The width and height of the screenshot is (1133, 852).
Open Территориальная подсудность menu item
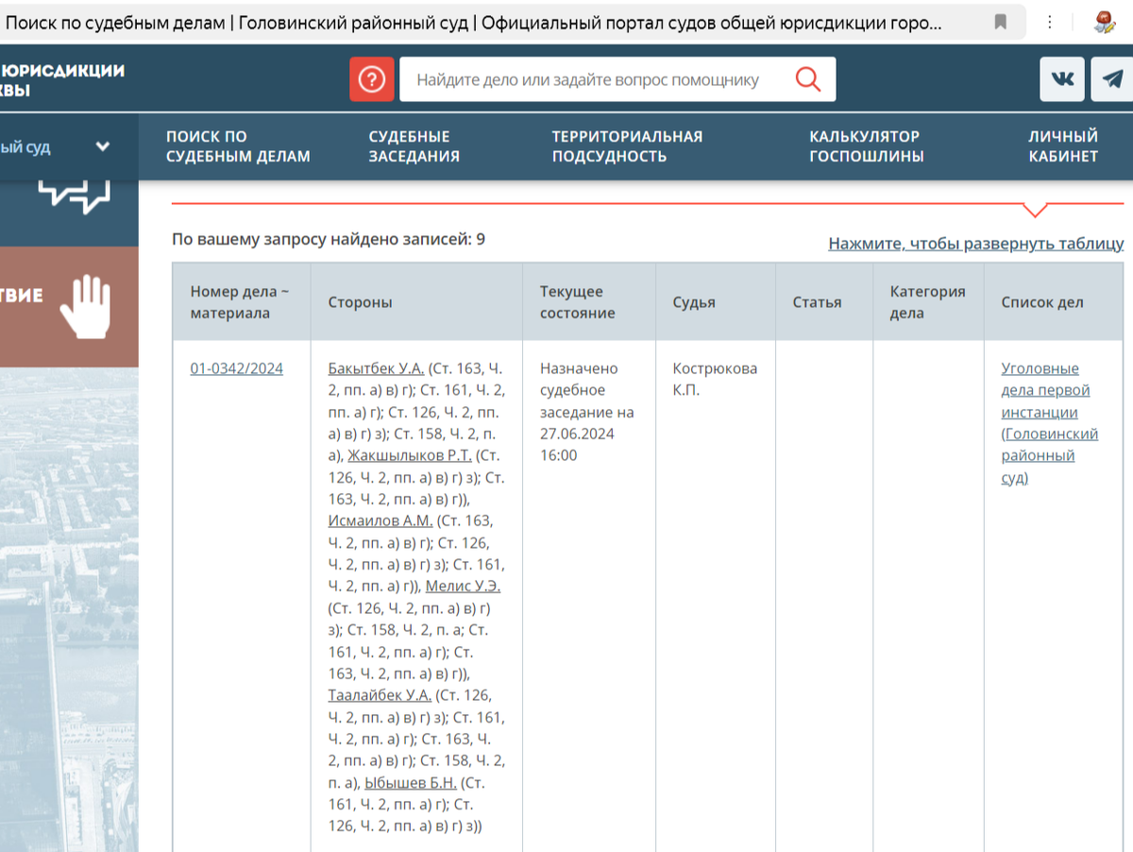627,146
